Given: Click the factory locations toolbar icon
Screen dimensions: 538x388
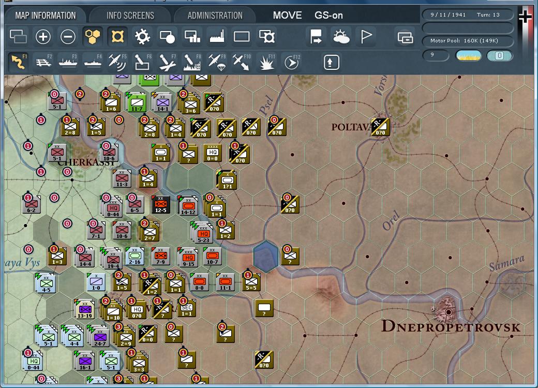Looking at the screenshot, I should click(217, 37).
